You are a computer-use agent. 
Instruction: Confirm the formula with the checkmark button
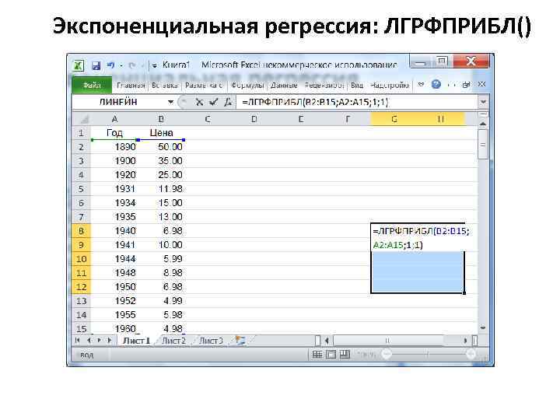pyautogui.click(x=214, y=103)
